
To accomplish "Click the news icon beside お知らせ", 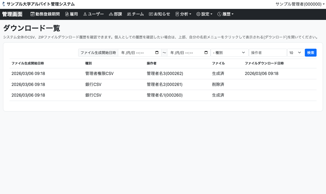I will [151, 14].
